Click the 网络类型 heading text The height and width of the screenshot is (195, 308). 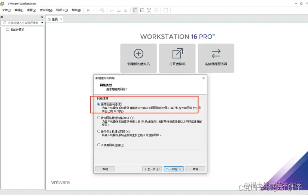(x=106, y=85)
